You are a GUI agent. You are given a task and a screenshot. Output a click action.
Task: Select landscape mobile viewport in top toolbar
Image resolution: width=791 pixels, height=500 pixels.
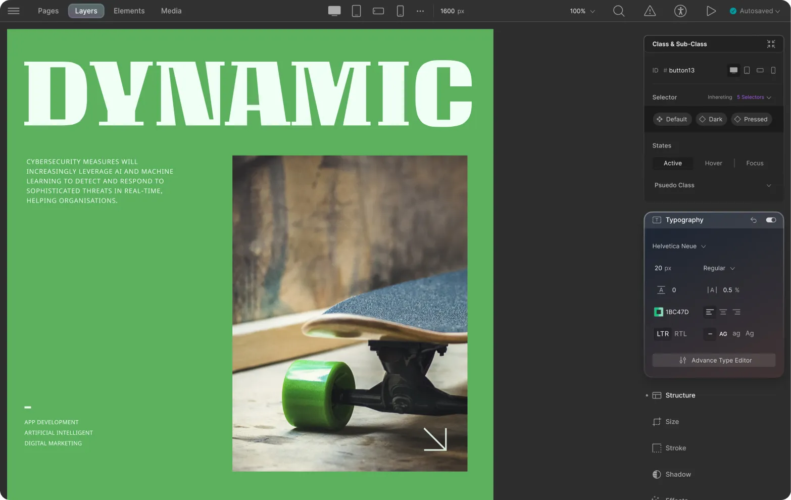[378, 11]
